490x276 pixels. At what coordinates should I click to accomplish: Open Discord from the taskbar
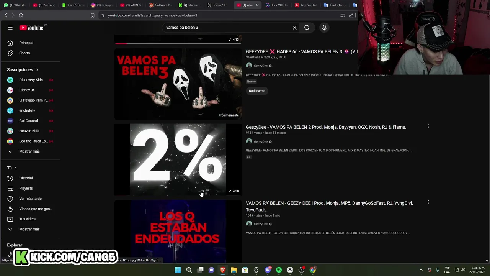click(268, 270)
